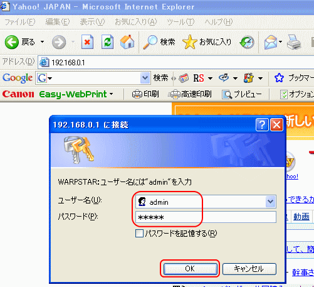Go to the Home page icon
This screenshot has width=314, height=287.
[127, 42]
